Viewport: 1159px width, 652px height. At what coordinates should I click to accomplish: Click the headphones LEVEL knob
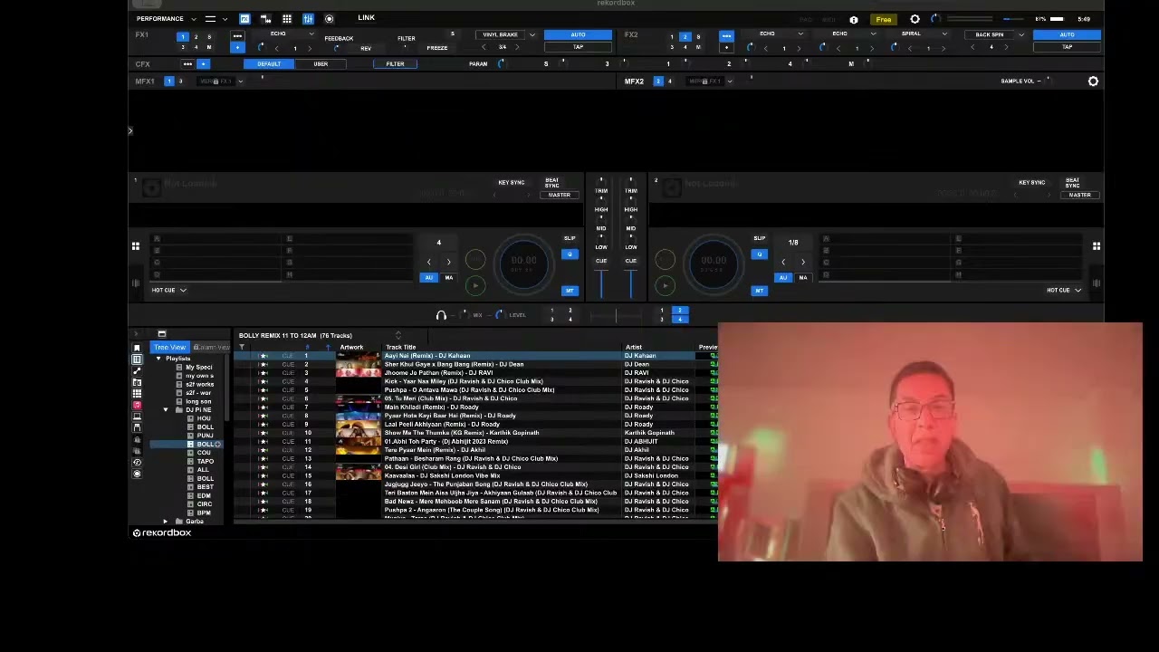pos(499,315)
